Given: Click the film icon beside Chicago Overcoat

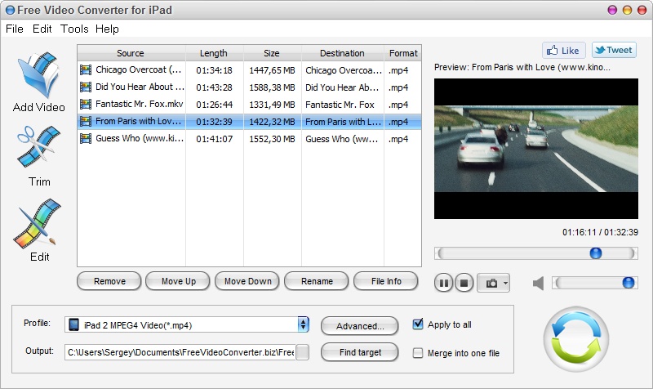Looking at the screenshot, I should (86, 70).
